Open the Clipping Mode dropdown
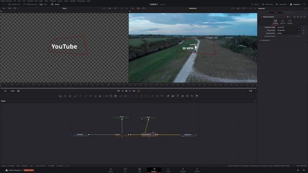Screen dimensions: 308x173 tap(288, 33)
